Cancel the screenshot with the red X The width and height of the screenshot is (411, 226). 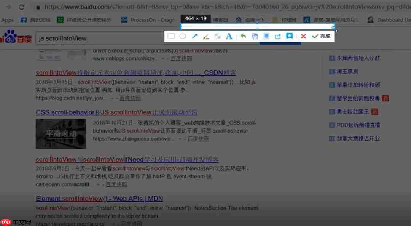click(x=303, y=36)
